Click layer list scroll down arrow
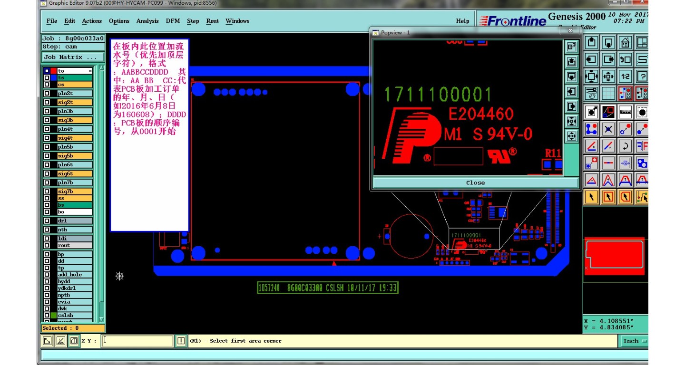Viewport: 685px width, 365px height. point(101,318)
